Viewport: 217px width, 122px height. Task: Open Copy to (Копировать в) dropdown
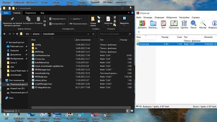(x=58, y=24)
